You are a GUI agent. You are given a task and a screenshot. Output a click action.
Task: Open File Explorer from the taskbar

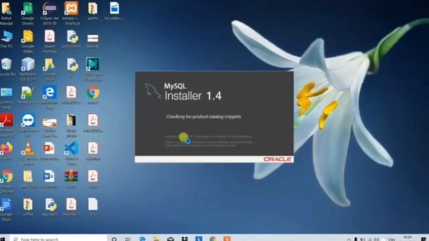[156, 239]
